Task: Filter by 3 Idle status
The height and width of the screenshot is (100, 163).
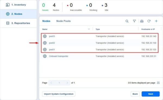Action: tap(105, 7)
